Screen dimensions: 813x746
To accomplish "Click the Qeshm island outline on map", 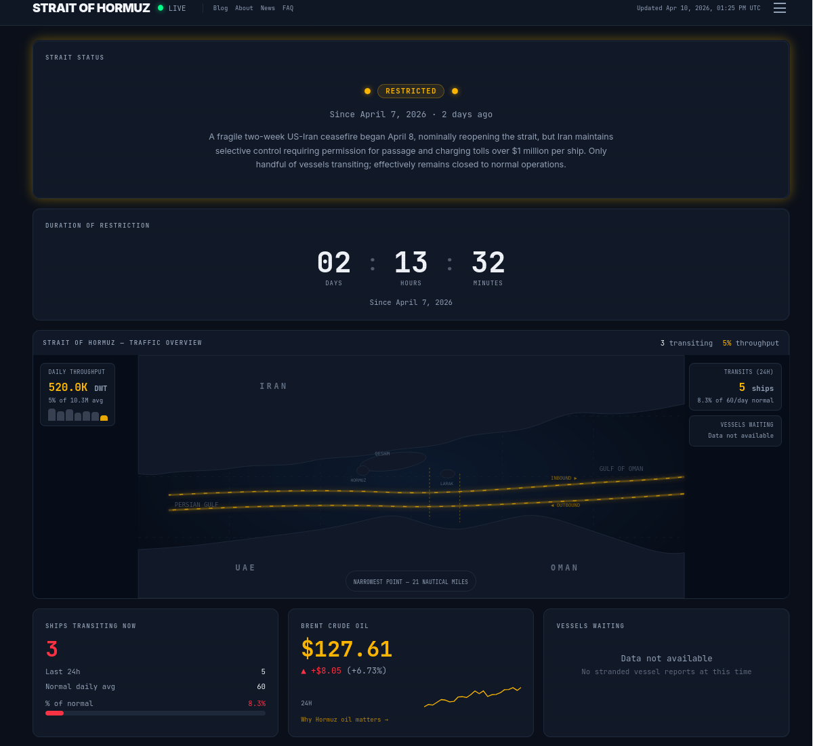I will 393,461.
